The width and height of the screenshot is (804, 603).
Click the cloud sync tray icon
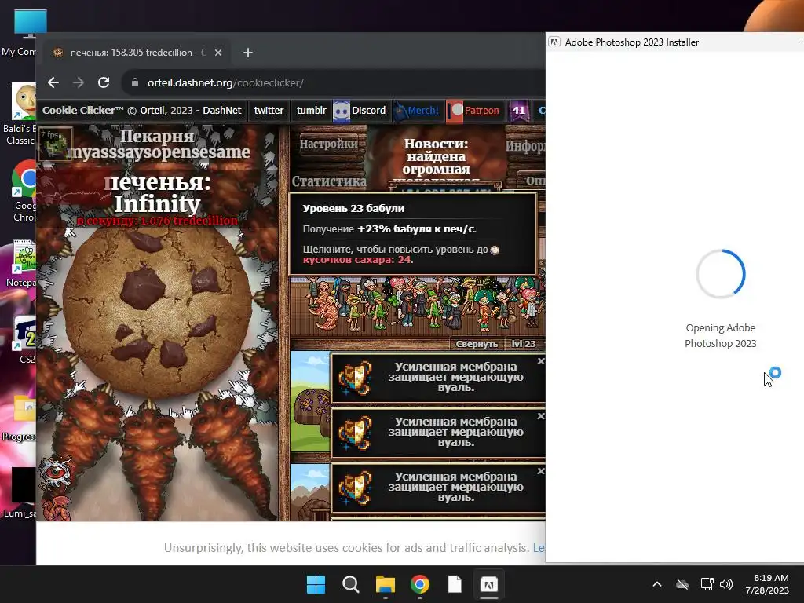click(x=682, y=584)
